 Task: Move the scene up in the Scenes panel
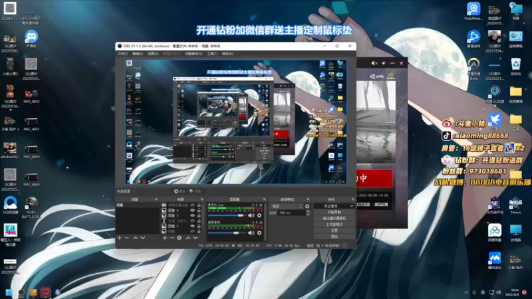pyautogui.click(x=136, y=238)
